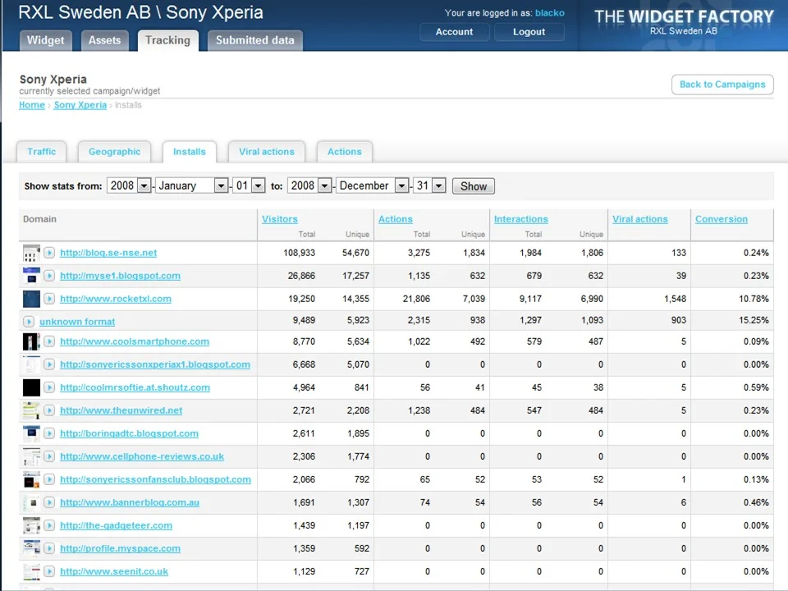Open the http://profile.myspace.com domain link

(120, 549)
